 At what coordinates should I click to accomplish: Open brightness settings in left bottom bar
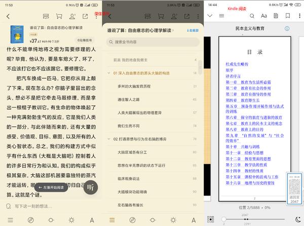point(71,220)
